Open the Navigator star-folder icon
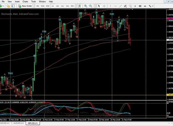173x126 pixels. tap(8, 6)
